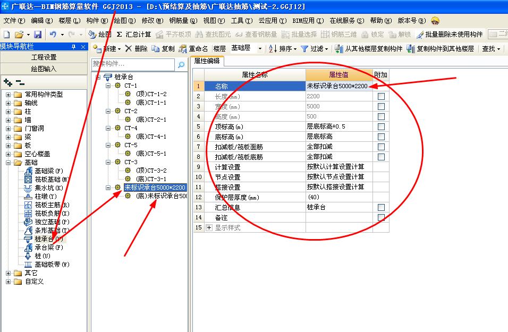
Task: Click the expand-all plus icon in navigator
Action: tap(8, 82)
